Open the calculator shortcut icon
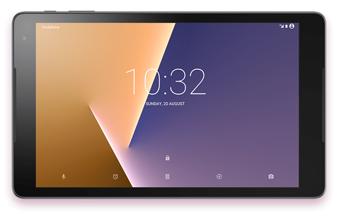Screen dimensions: 342x212 [168, 176]
